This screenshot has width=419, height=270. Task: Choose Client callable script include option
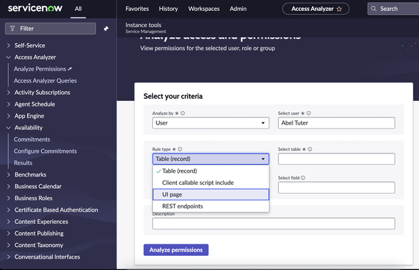pos(211,183)
